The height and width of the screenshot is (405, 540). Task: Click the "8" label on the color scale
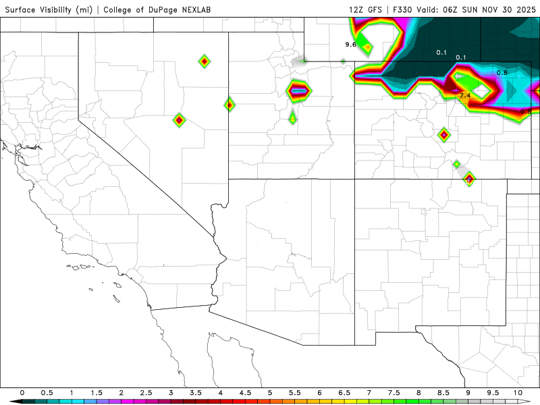pos(418,393)
